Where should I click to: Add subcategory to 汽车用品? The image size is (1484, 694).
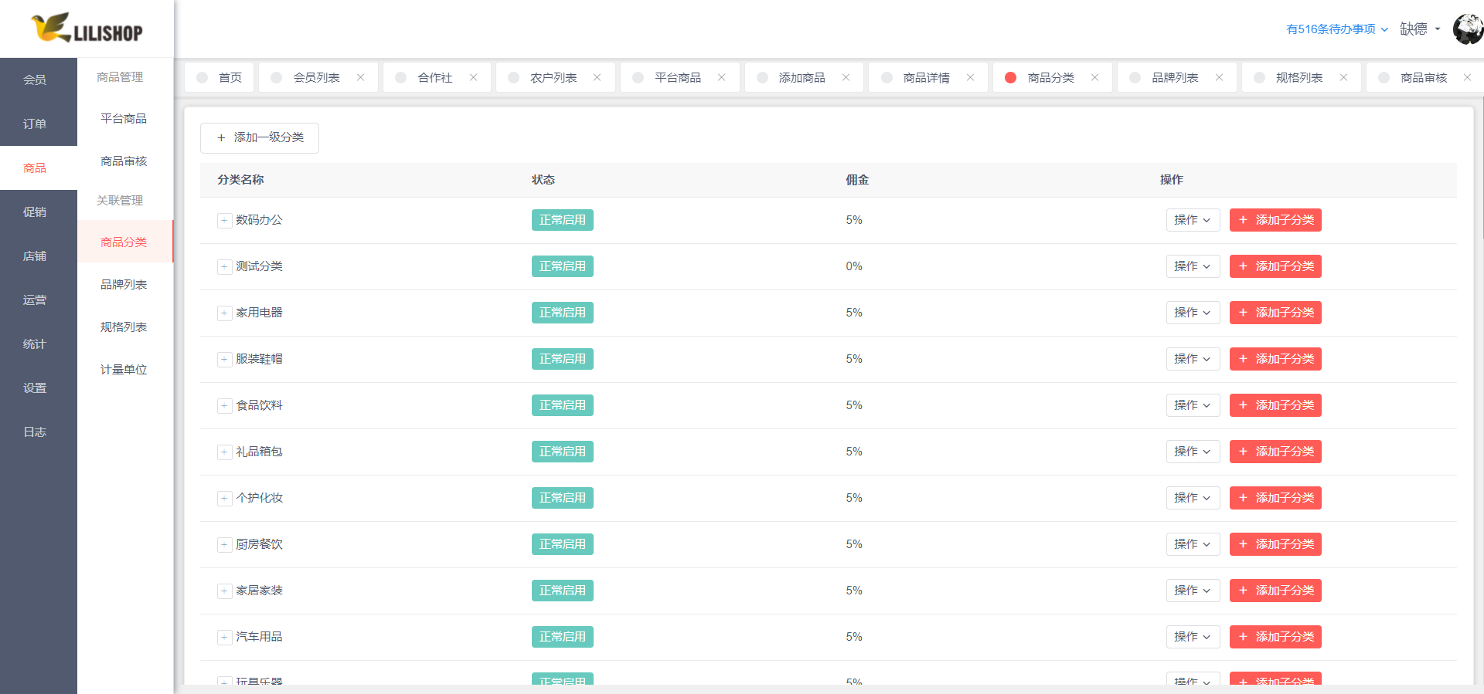[1275, 637]
